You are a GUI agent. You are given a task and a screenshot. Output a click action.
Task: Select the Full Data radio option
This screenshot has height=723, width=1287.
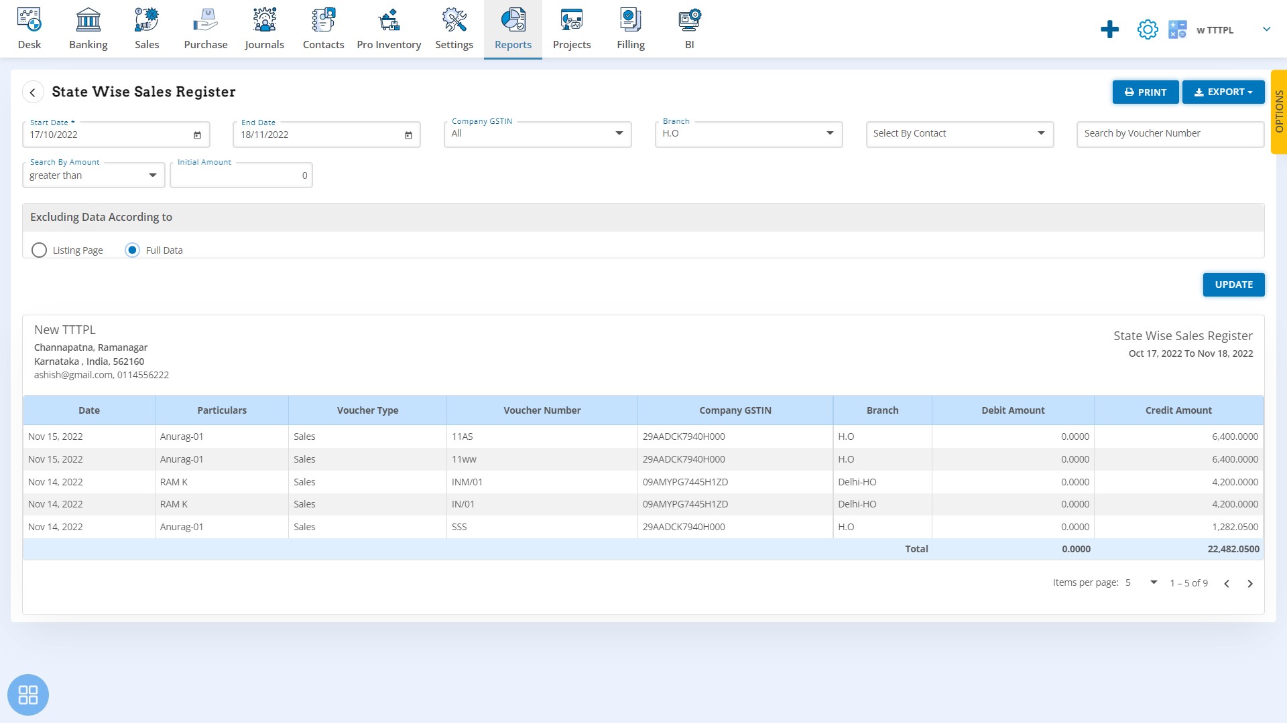pos(132,250)
